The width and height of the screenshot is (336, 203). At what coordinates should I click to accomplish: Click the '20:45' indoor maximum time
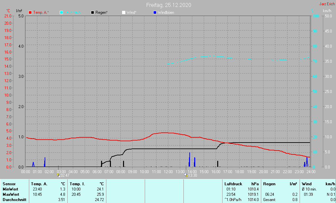click(x=76, y=194)
